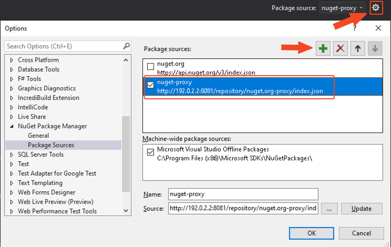Select the Web Forms Designer label
Screen dimensions: 391x247
[47, 192]
